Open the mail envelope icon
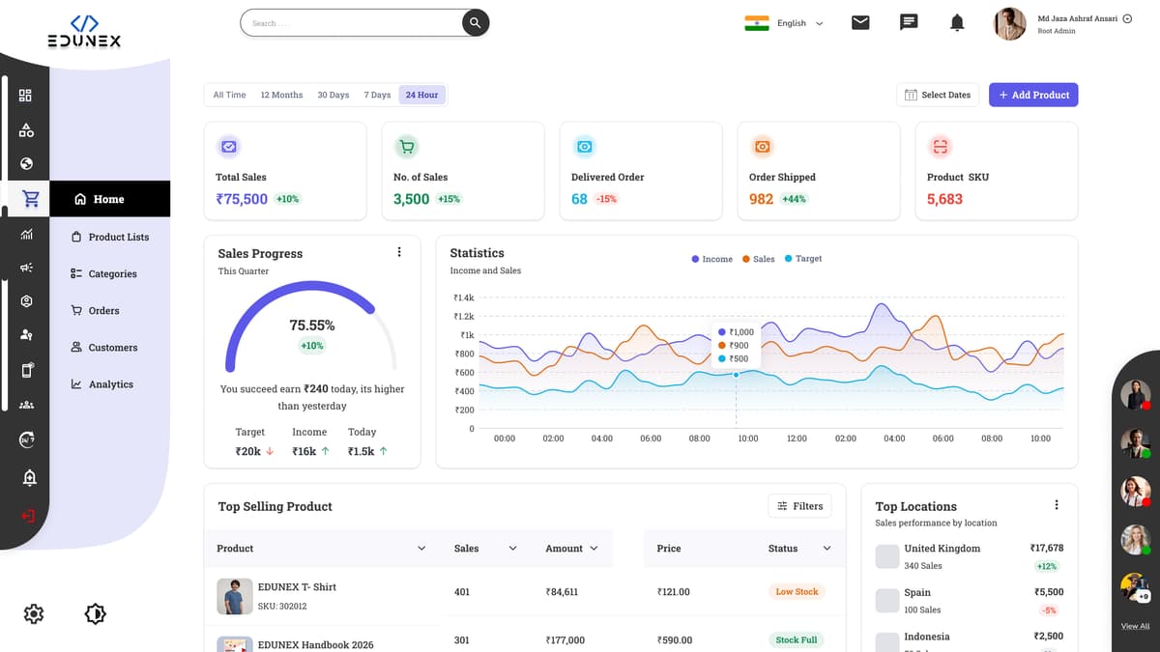The image size is (1160, 652). click(x=860, y=22)
